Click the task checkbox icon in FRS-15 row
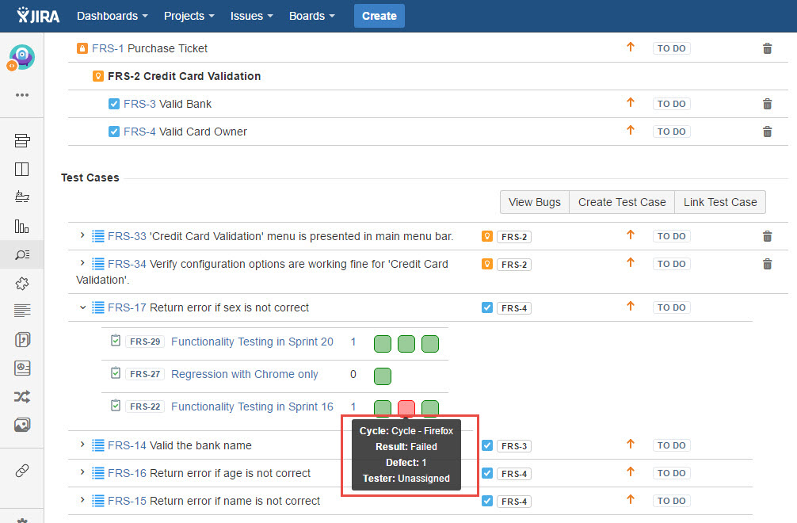797x523 pixels. [x=487, y=501]
